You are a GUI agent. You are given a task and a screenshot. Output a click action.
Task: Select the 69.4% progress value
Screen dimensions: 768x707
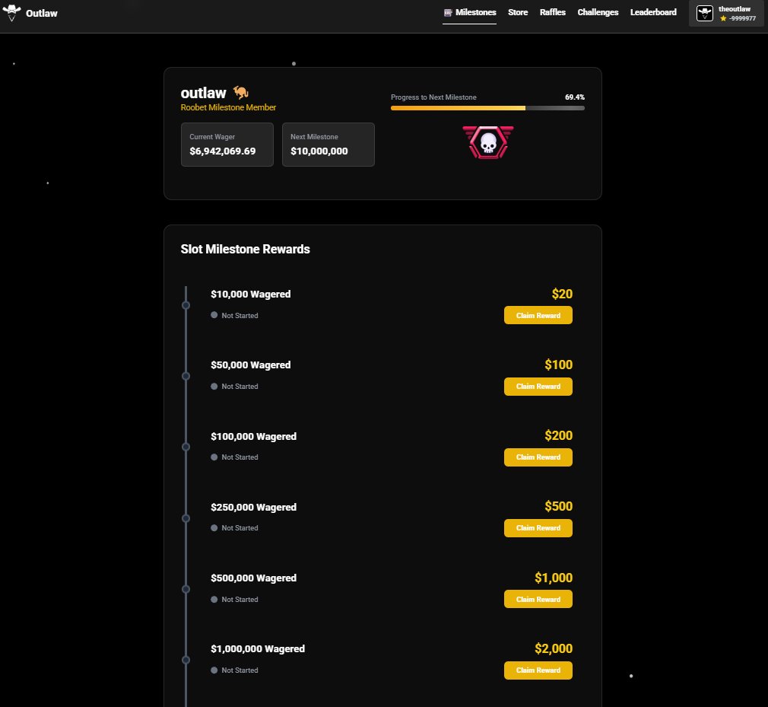tap(575, 97)
